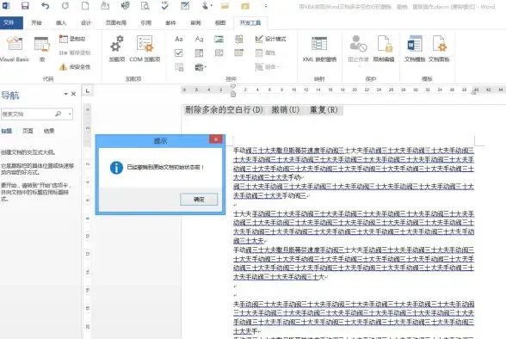Expand navigation search options dropdown
The height and width of the screenshot is (339, 506).
tap(70, 114)
